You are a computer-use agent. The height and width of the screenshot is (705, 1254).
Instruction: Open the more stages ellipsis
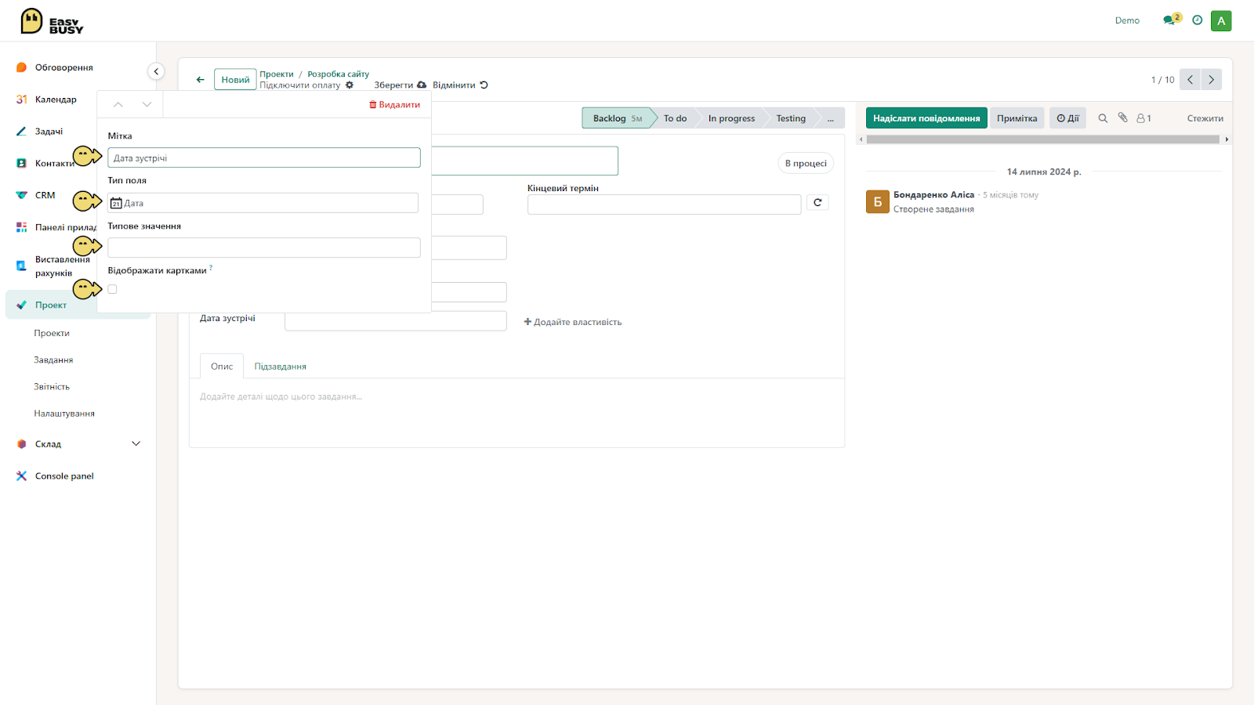[830, 118]
